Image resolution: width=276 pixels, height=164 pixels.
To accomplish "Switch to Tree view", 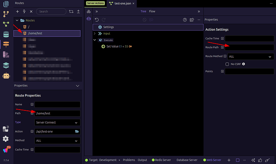I will [x=144, y=11].
